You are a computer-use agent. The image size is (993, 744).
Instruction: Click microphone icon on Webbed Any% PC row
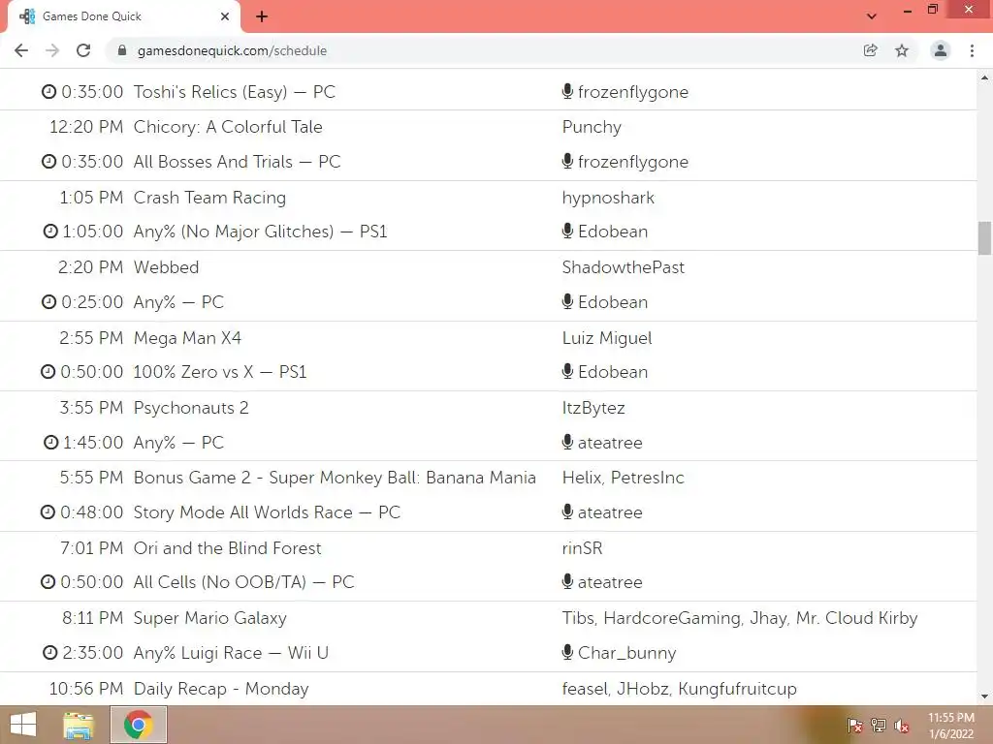click(x=567, y=301)
